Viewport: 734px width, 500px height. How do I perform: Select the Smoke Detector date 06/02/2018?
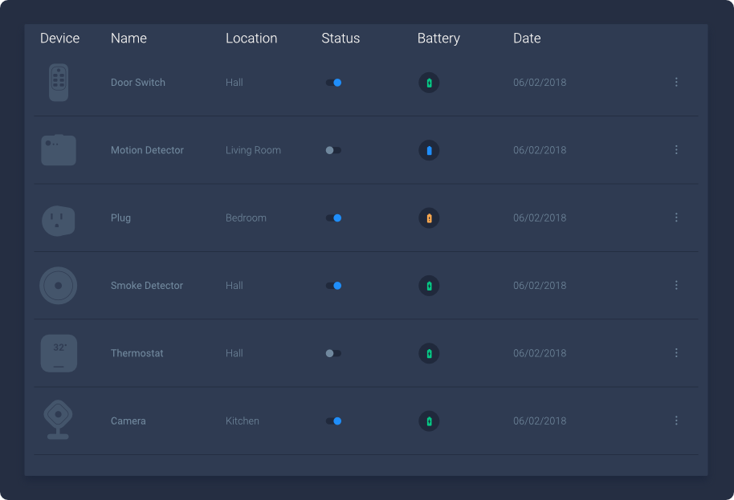coord(539,285)
